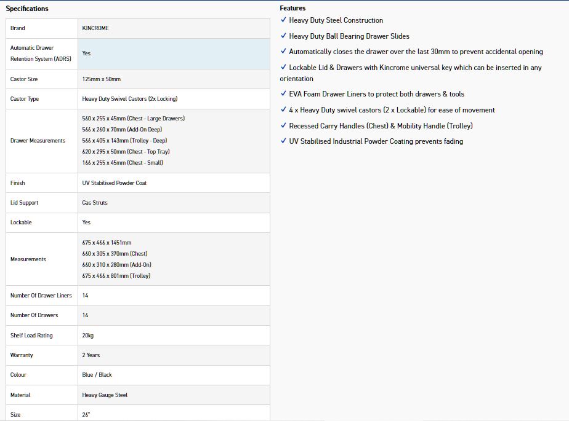Click the Heavy Gauge Steel value
569x421 pixels.
coord(105,395)
